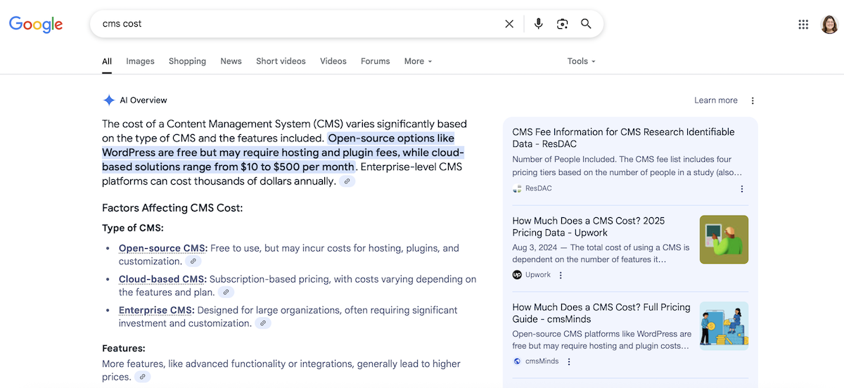Screen dimensions: 844x388
Task: Open three-dot menu on Upwork result
Action: [561, 275]
